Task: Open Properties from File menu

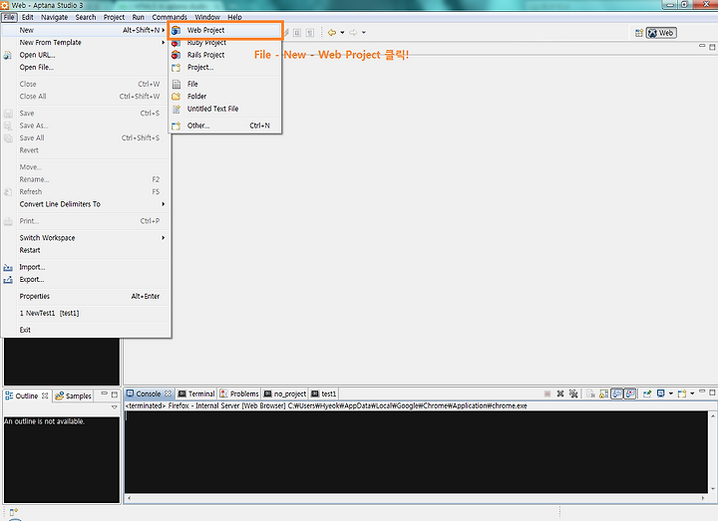Action: click(x=87, y=297)
